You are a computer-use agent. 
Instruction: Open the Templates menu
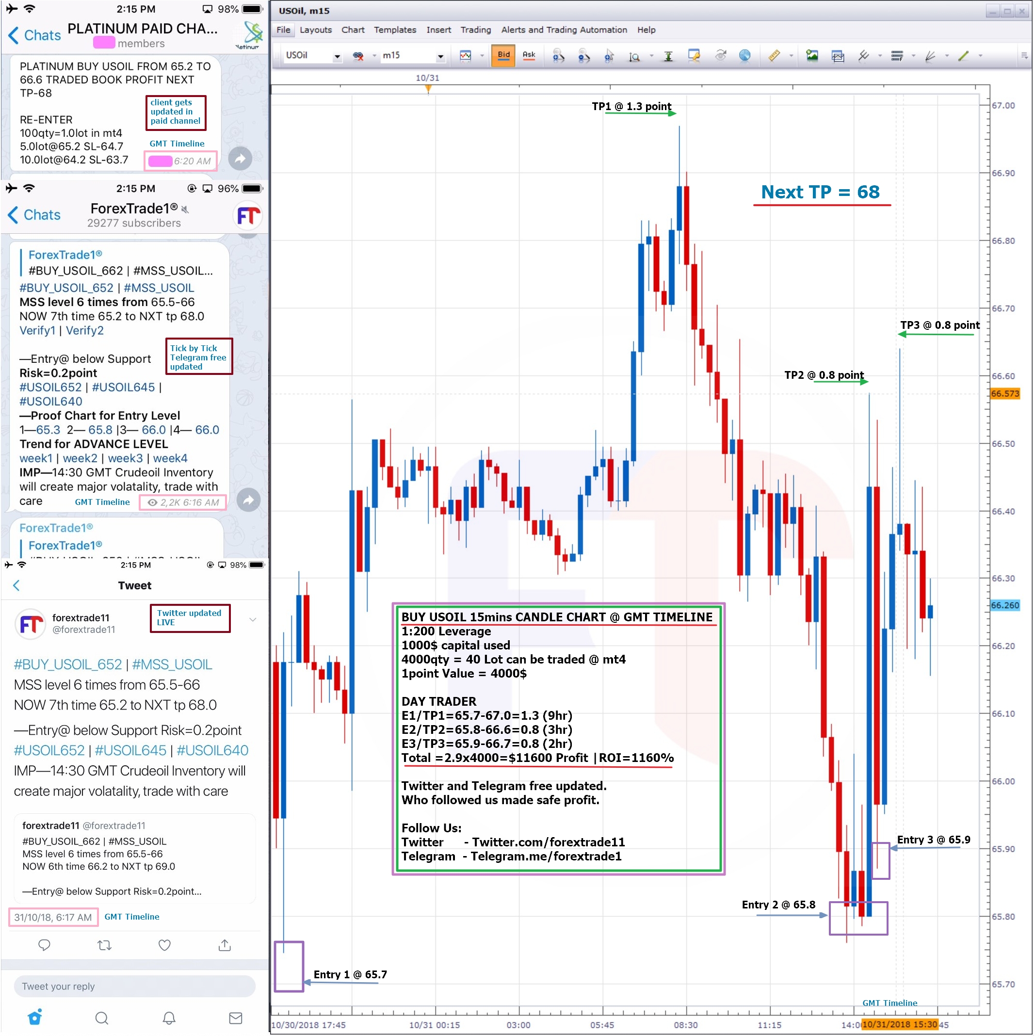click(x=395, y=30)
